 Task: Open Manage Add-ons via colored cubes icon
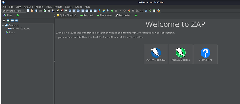(x=100, y=11)
